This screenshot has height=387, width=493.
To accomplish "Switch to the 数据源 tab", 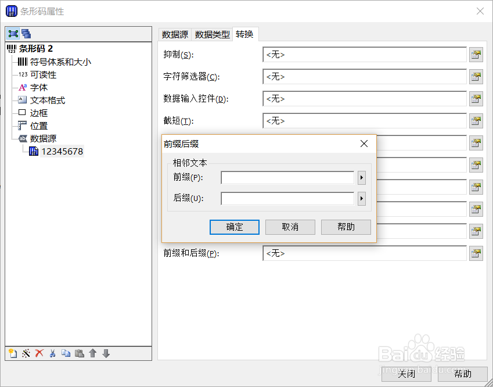I will coord(175,34).
